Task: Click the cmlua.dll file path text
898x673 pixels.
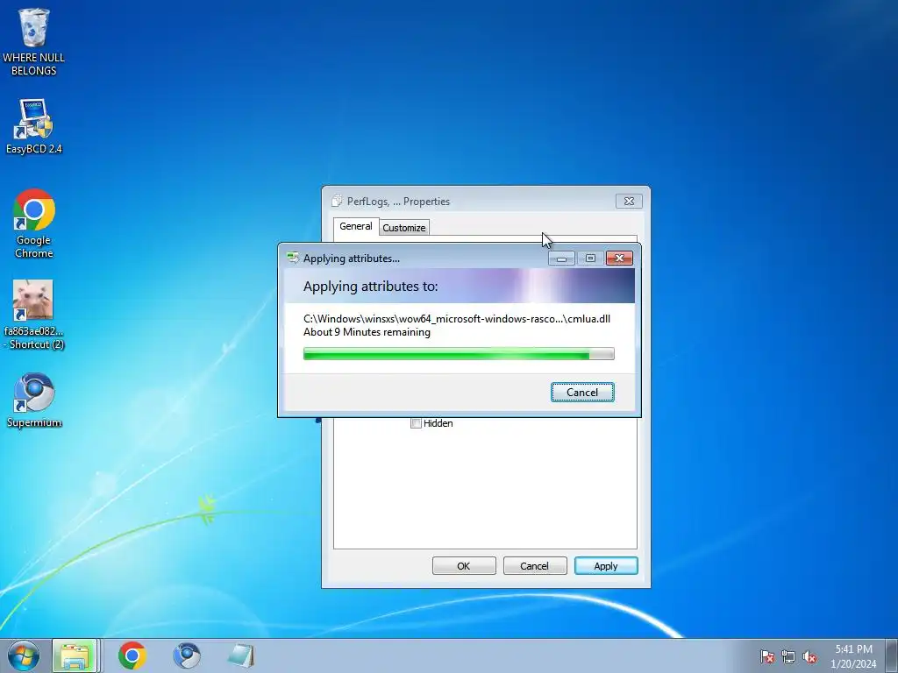Action: [457, 319]
